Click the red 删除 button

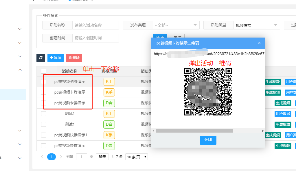[x=74, y=58]
